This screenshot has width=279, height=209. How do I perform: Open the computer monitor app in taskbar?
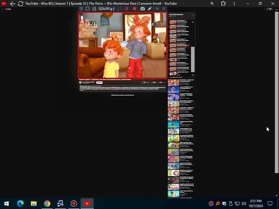[60, 203]
